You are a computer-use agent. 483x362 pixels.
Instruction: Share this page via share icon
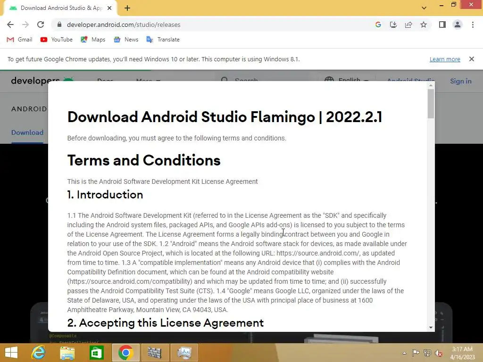point(408,25)
